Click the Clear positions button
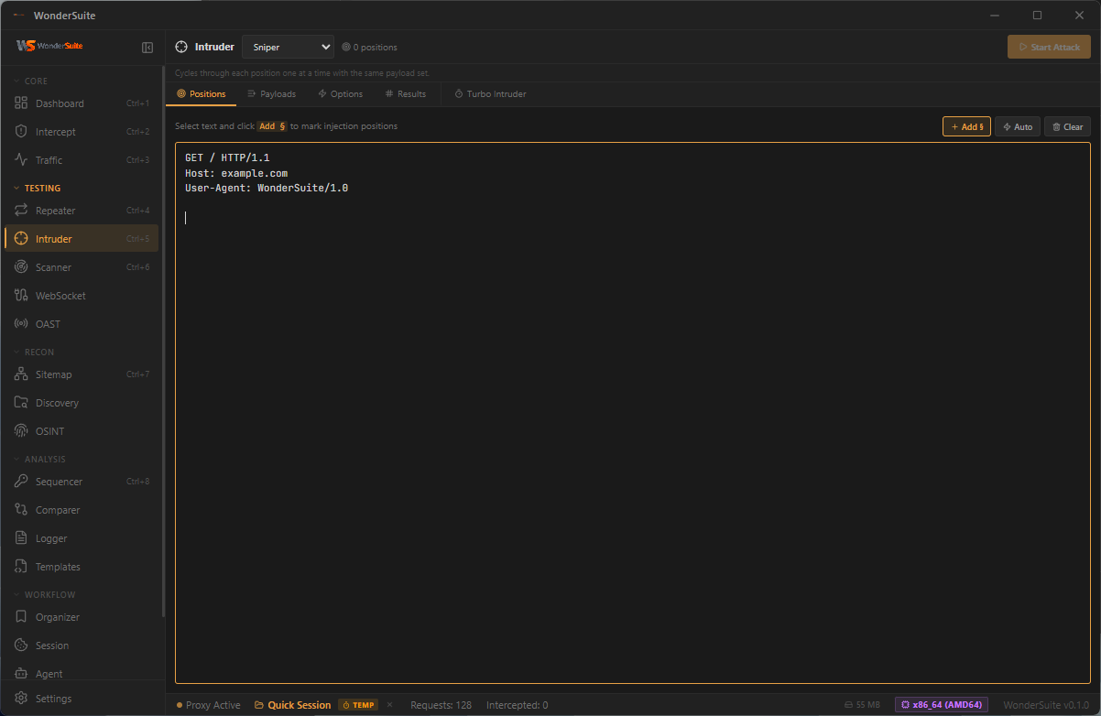Screen dimensions: 1101x716 (1067, 127)
